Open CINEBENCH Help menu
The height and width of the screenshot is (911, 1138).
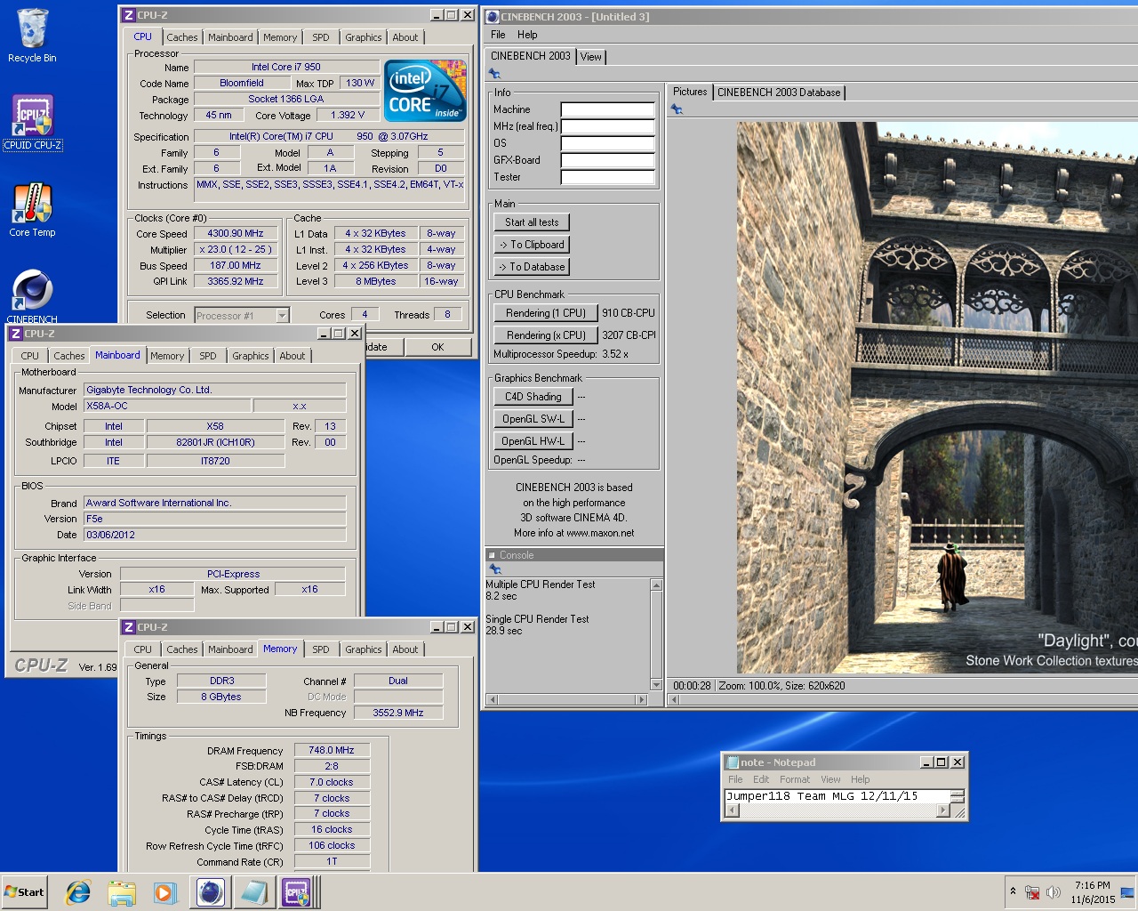527,35
